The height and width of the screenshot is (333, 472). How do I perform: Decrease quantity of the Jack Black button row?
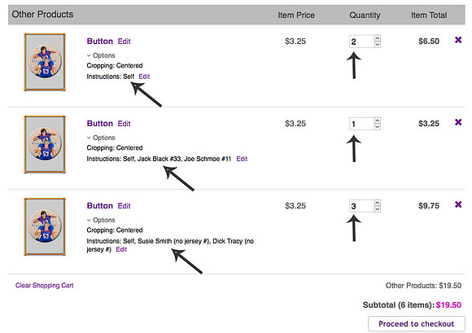pyautogui.click(x=377, y=127)
